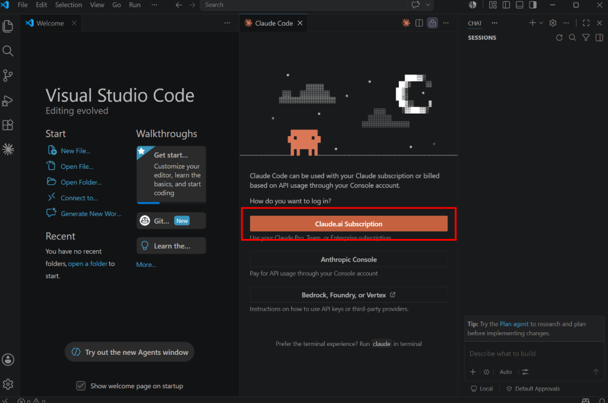This screenshot has height=403, width=608.
Task: Toggle the primary sidebar layout button
Action: click(506, 5)
